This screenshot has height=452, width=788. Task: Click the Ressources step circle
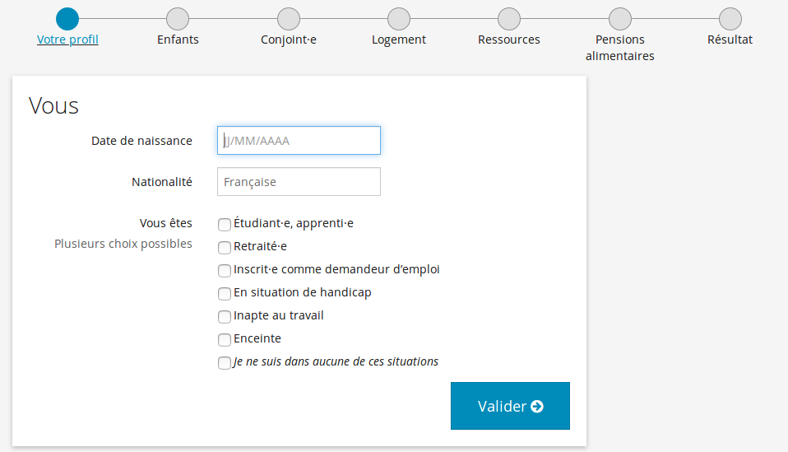click(x=509, y=19)
